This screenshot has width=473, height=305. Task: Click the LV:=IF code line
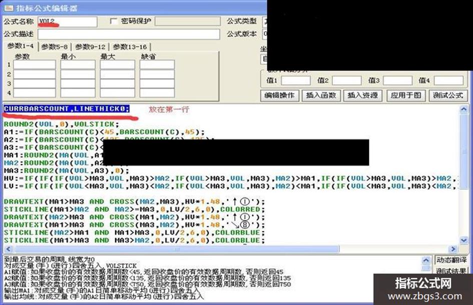pyautogui.click(x=231, y=186)
